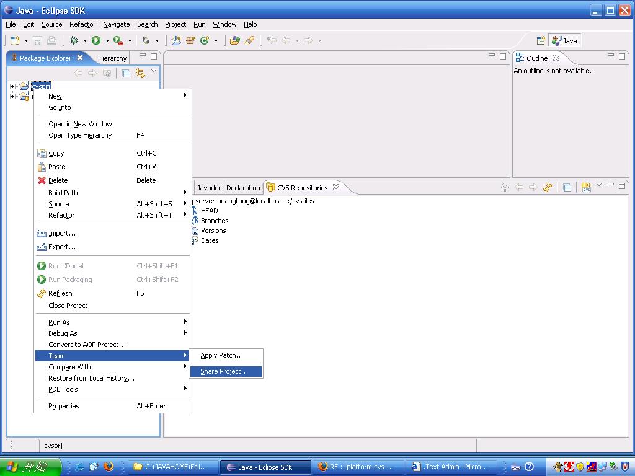Choose Go Into from context menu
635x476 pixels.
click(113, 107)
